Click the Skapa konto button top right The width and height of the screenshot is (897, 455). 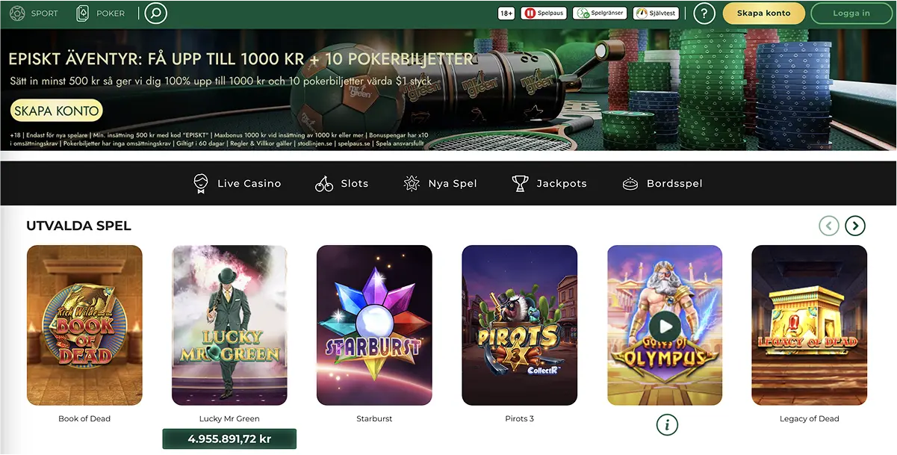(763, 13)
